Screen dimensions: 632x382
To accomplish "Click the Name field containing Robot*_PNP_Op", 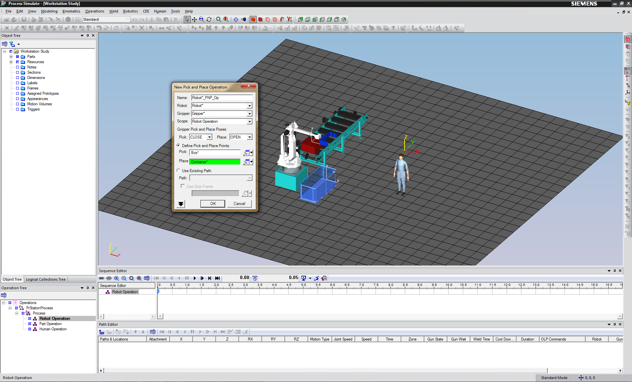I will point(222,98).
